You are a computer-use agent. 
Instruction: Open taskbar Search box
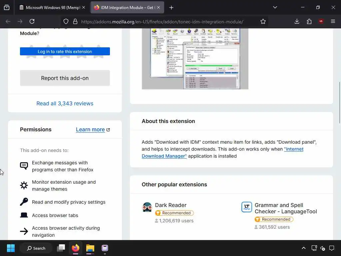pos(36,248)
